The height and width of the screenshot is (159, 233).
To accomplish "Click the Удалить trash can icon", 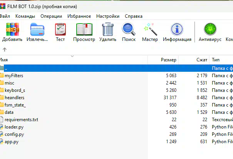I will pos(108,29).
